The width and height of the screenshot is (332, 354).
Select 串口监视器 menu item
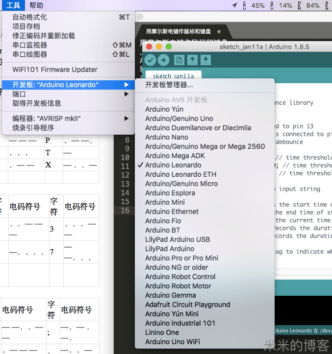tap(29, 45)
